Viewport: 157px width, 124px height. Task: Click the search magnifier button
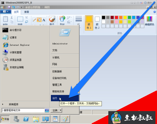click(x=47, y=110)
